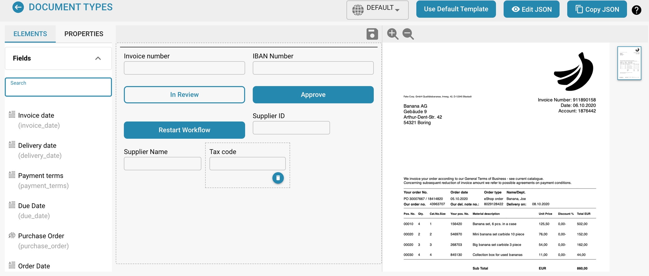Click the back arrow next to Document Types
The width and height of the screenshot is (649, 276).
coord(18,7)
